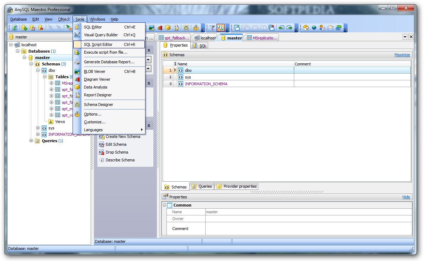Image resolution: width=424 pixels, height=262 pixels.
Task: Click the Maximize link
Action: (x=402, y=55)
